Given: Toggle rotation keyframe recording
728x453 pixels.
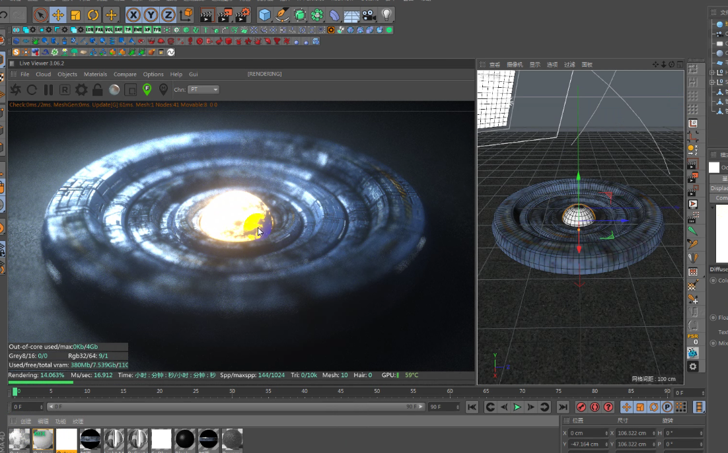Looking at the screenshot, I should [654, 407].
